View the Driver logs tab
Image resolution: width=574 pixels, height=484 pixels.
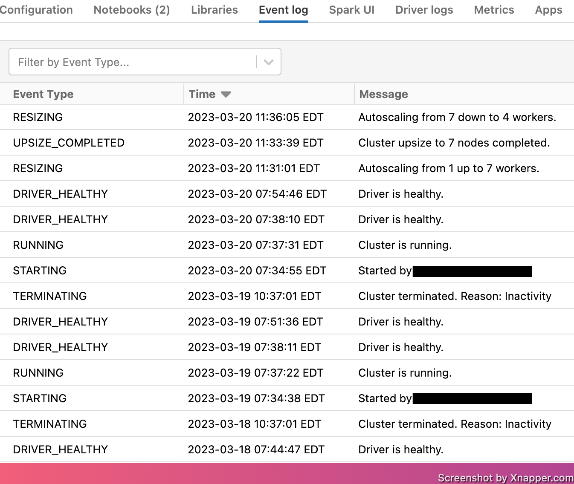tap(424, 10)
